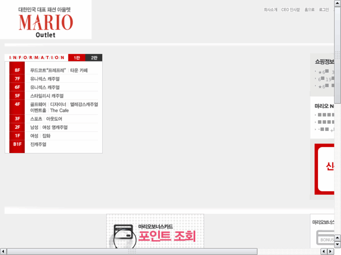341x255 pixels.
Task: Switch to the 1관 tab
Action: point(77,58)
